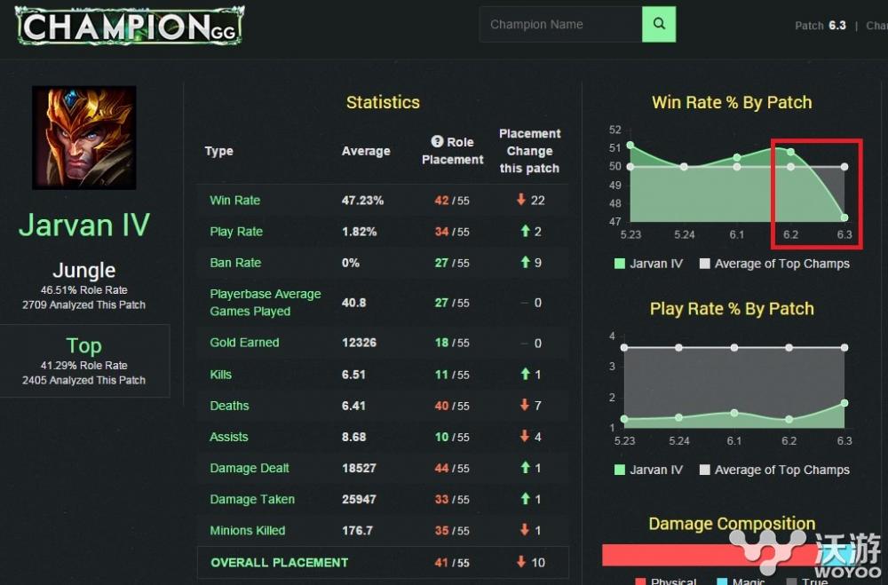Click the Role Placement column header text
This screenshot has height=585, width=888.
point(453,151)
